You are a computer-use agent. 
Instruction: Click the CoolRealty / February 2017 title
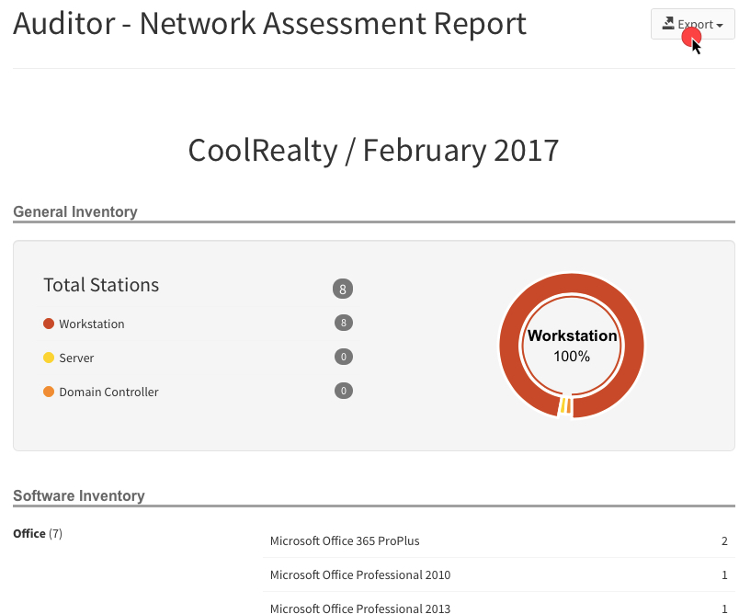click(x=373, y=151)
